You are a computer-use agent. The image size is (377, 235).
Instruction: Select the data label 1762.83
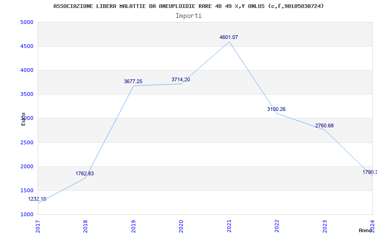tap(85, 173)
